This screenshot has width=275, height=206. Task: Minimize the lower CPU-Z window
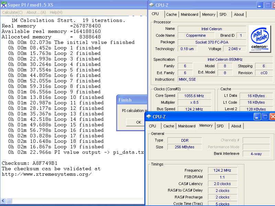(x=257, y=117)
